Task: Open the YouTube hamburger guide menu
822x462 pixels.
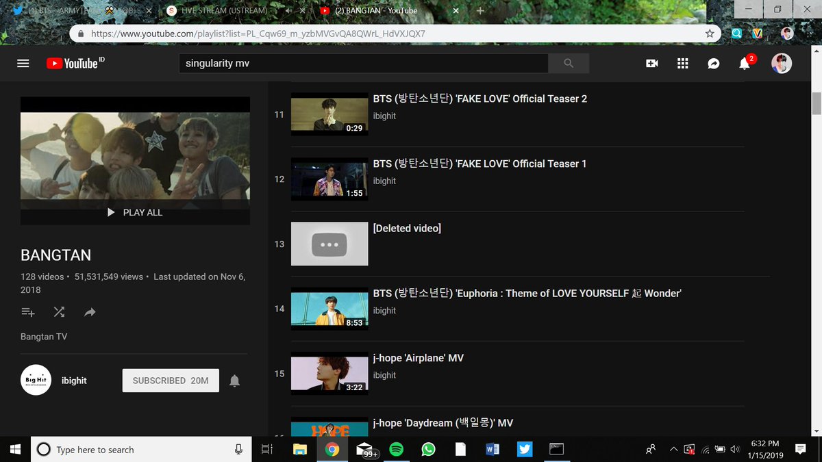Action: click(x=23, y=63)
